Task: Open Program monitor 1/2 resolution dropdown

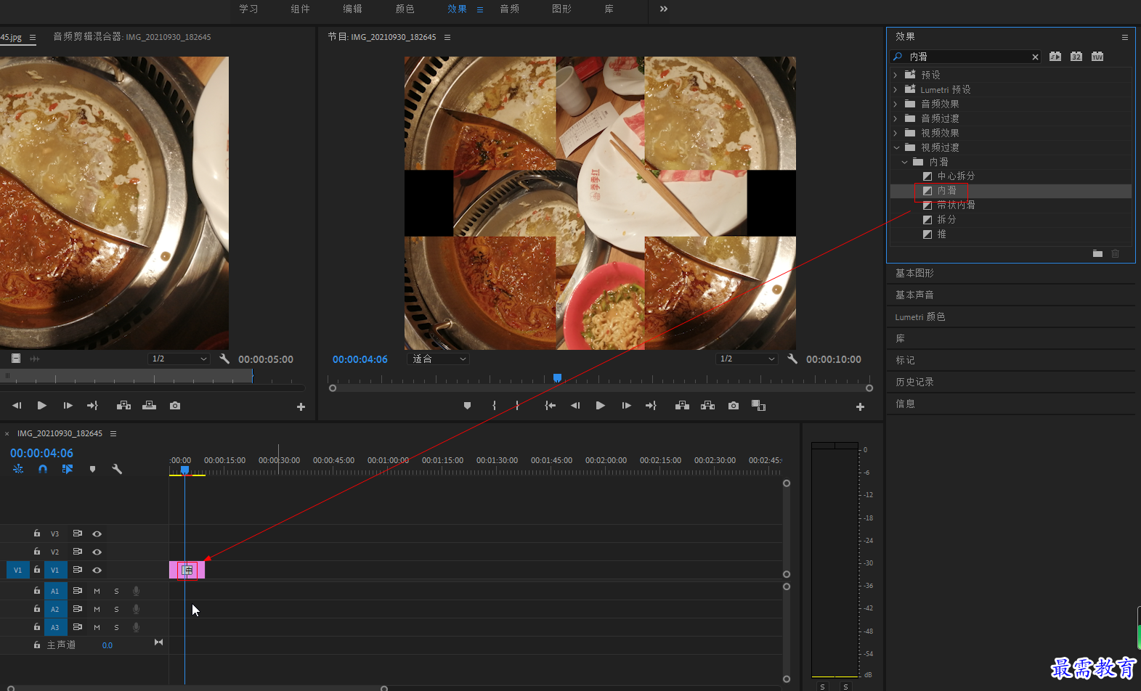Action: 747,359
